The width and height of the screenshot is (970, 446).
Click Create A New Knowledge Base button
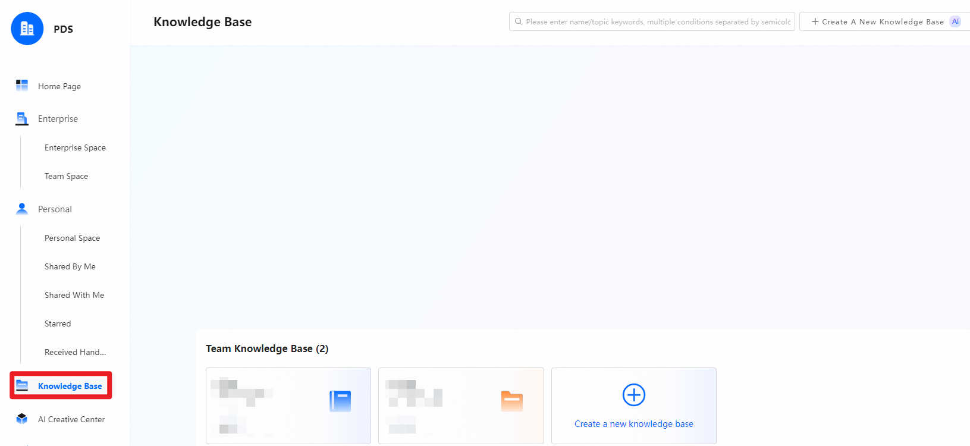click(884, 21)
